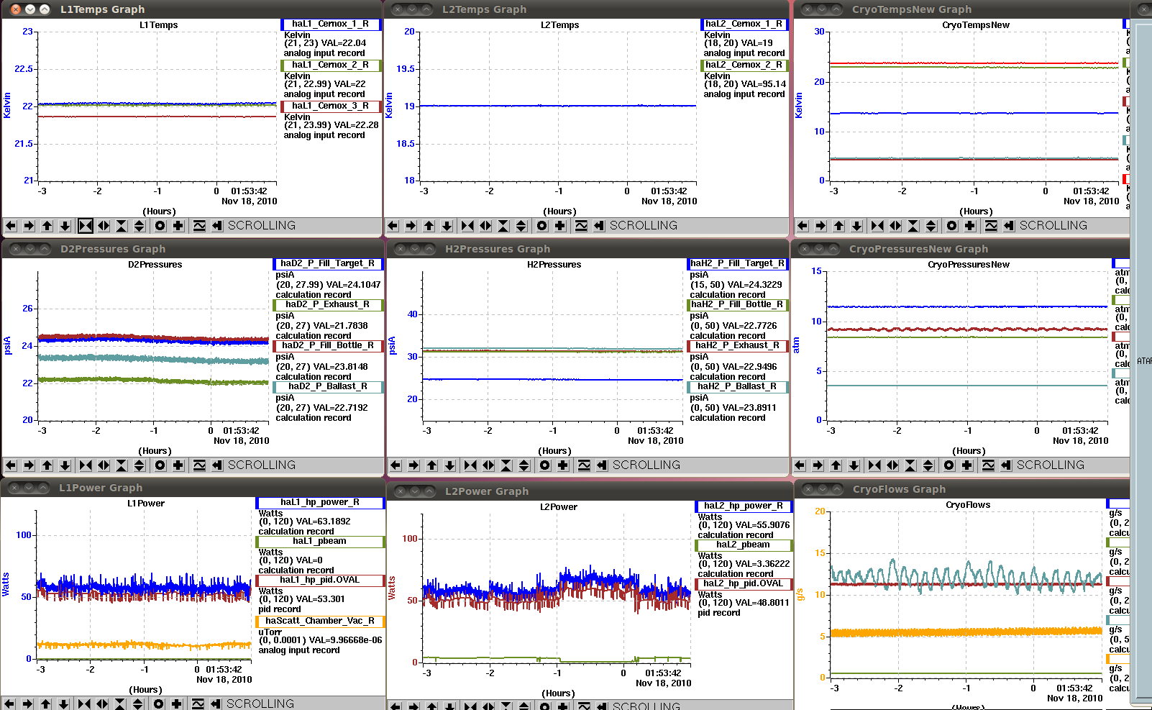Select the haScatt_Chamber_Vac_R legend entry
The image size is (1152, 710).
pyautogui.click(x=320, y=621)
